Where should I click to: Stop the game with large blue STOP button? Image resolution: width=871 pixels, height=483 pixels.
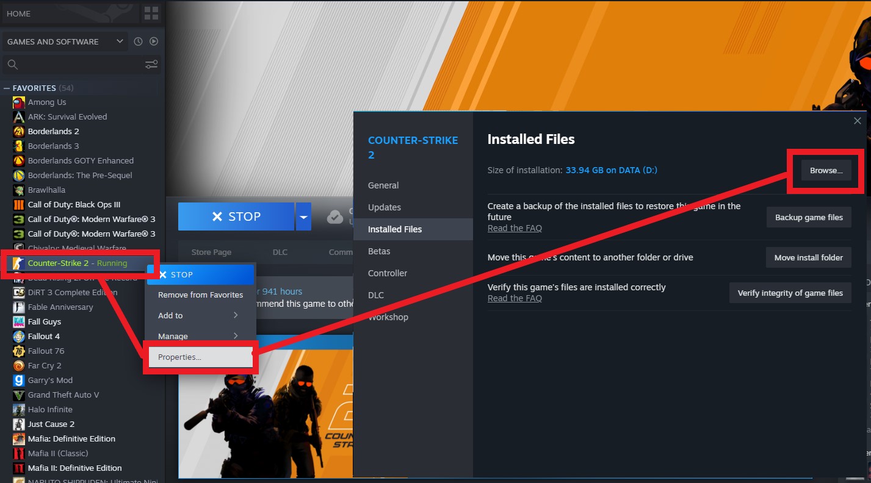tap(236, 216)
